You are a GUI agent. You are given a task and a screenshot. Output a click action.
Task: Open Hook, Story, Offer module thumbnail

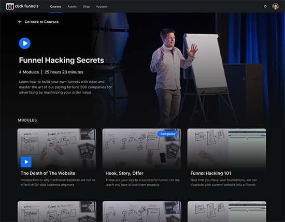pyautogui.click(x=141, y=149)
